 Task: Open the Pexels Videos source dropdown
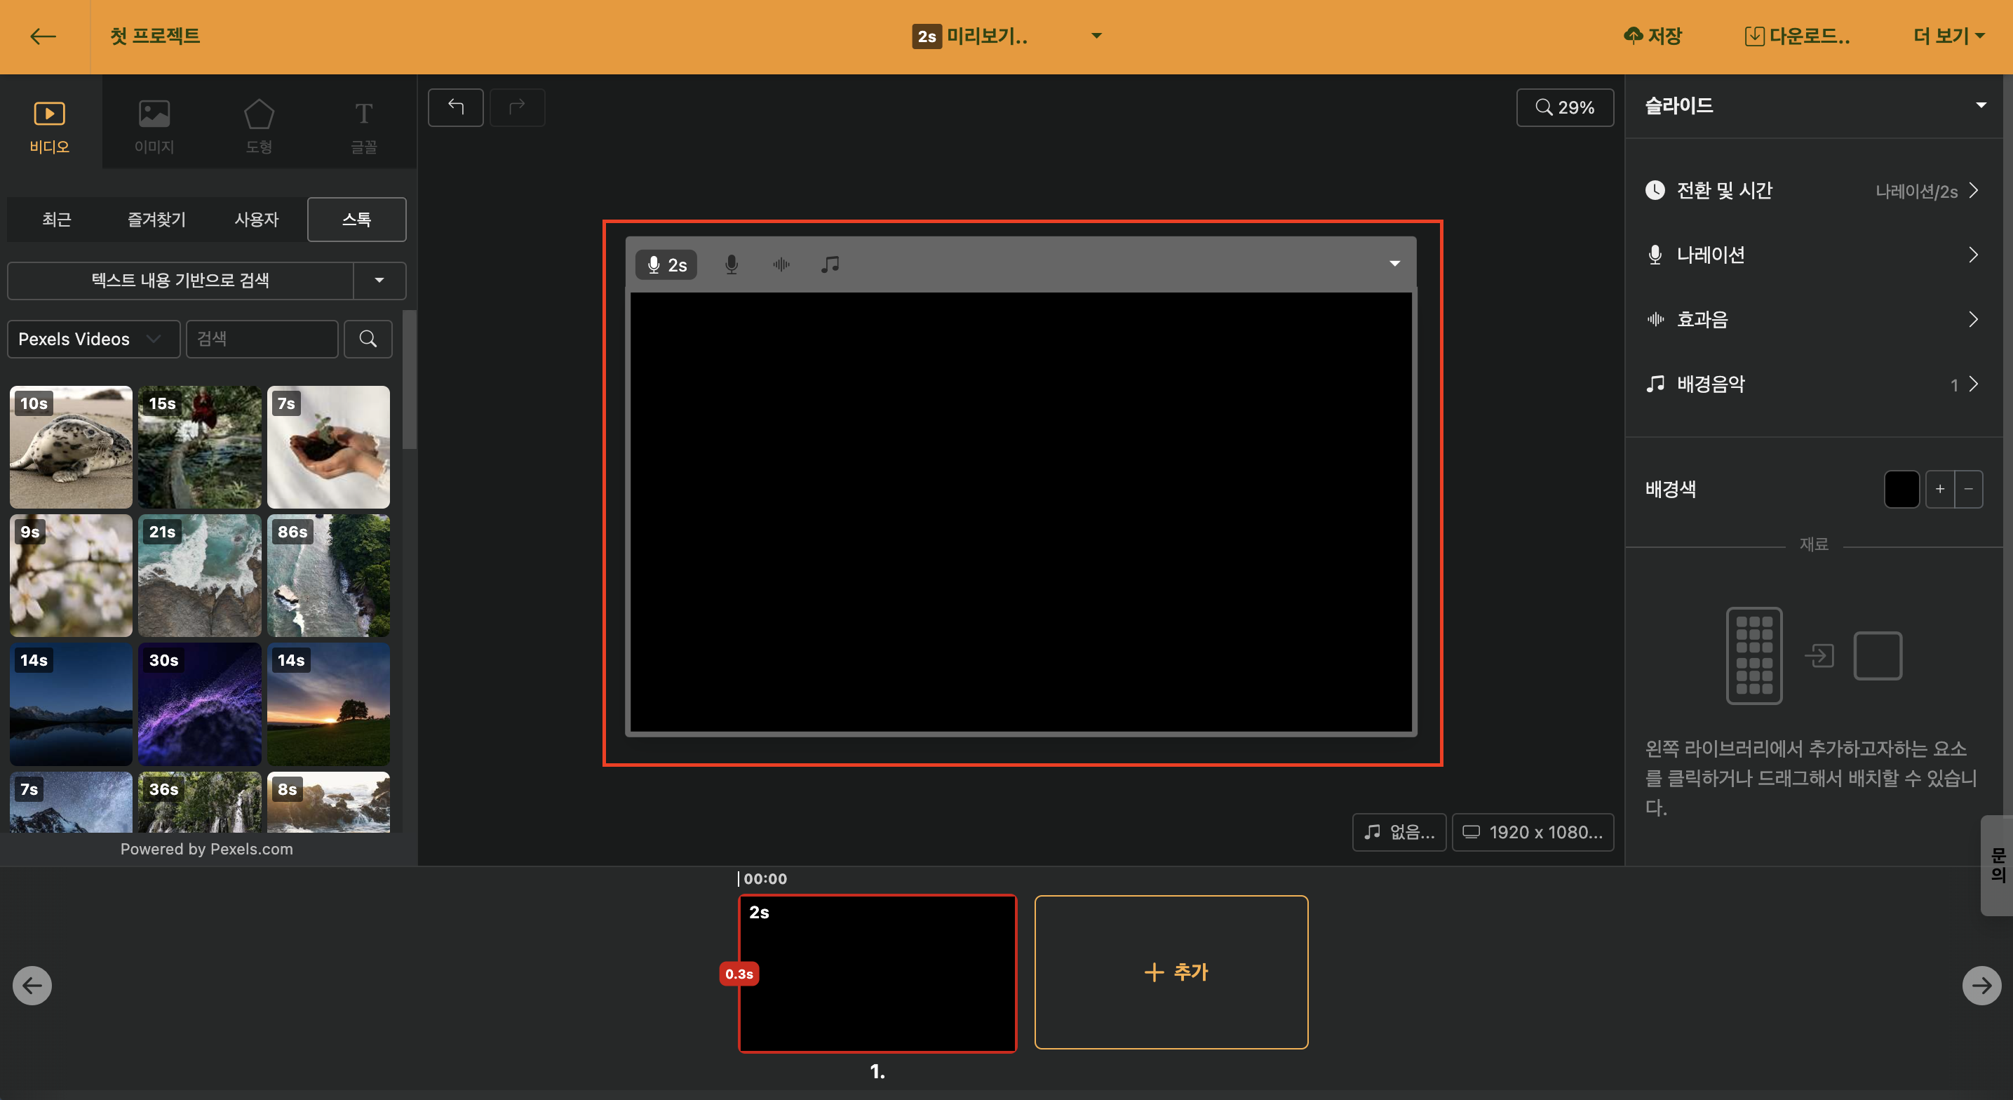93,339
